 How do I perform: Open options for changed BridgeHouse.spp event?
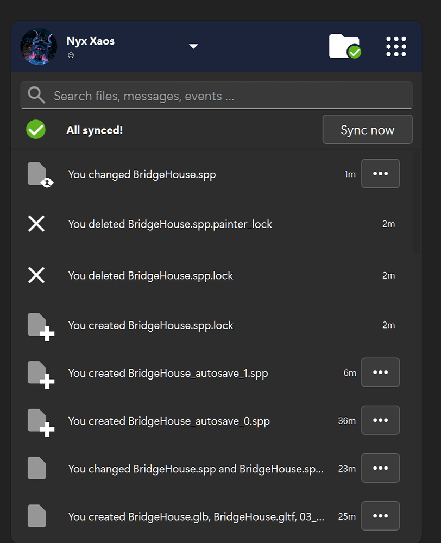(x=380, y=174)
